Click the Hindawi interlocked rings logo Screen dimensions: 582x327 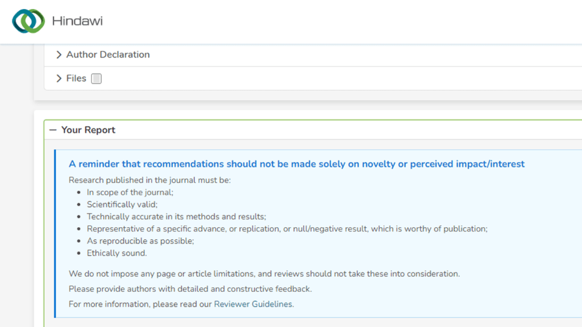tap(28, 21)
